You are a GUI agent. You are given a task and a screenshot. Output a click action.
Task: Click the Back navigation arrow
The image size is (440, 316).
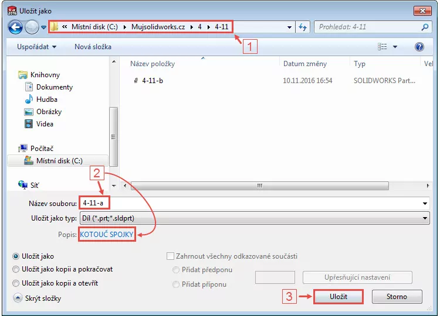pyautogui.click(x=15, y=28)
